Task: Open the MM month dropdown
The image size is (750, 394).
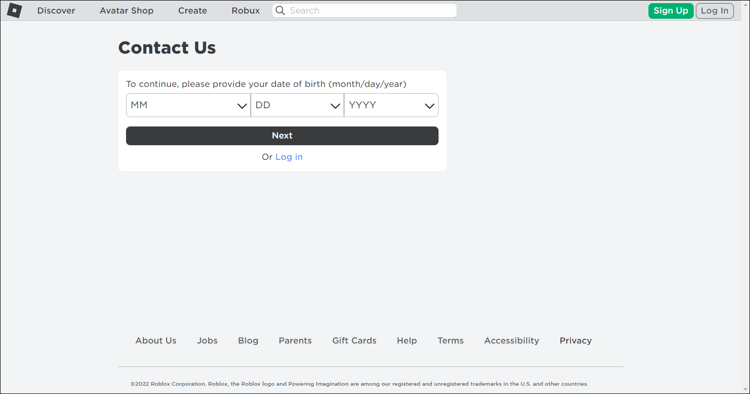Action: 189,105
